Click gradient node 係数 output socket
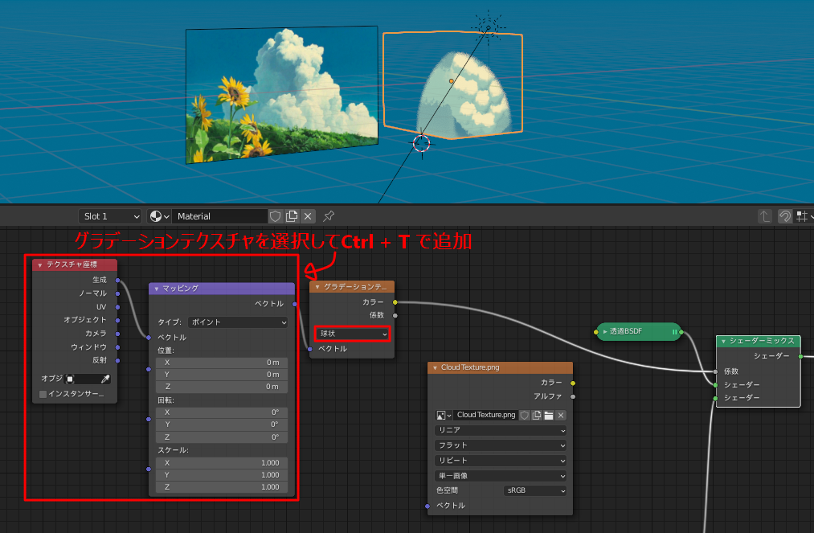Image resolution: width=814 pixels, height=533 pixels. (395, 315)
